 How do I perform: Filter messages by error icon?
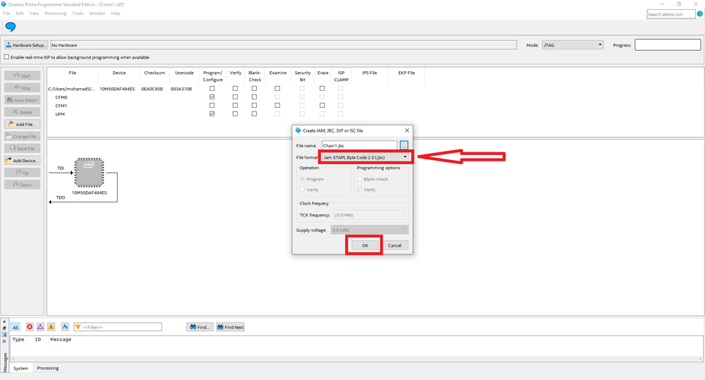tap(30, 327)
